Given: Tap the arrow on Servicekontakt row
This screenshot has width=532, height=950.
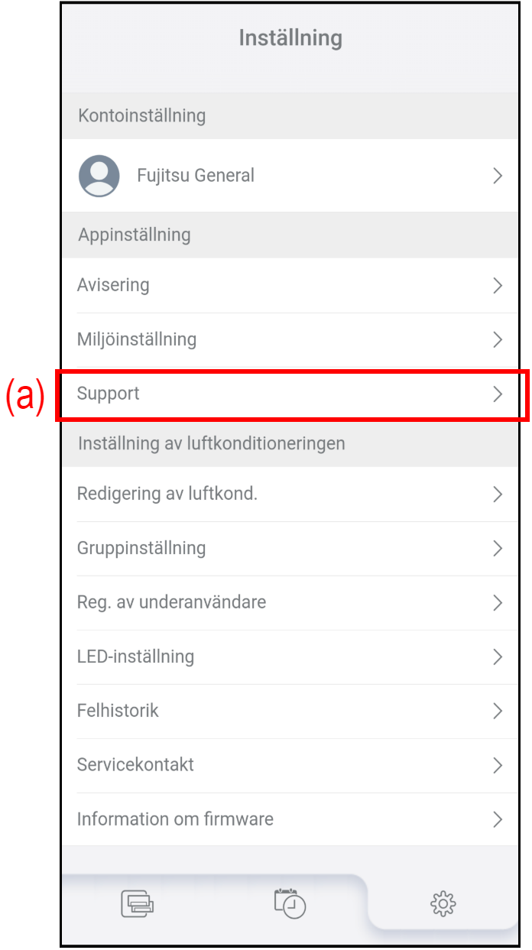Looking at the screenshot, I should coord(498,765).
